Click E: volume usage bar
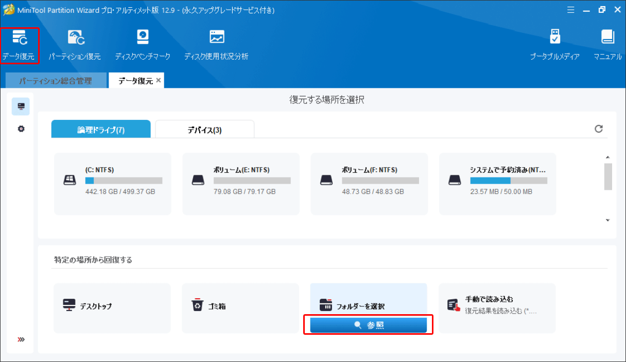Viewport: 626px width, 362px height. (252, 180)
